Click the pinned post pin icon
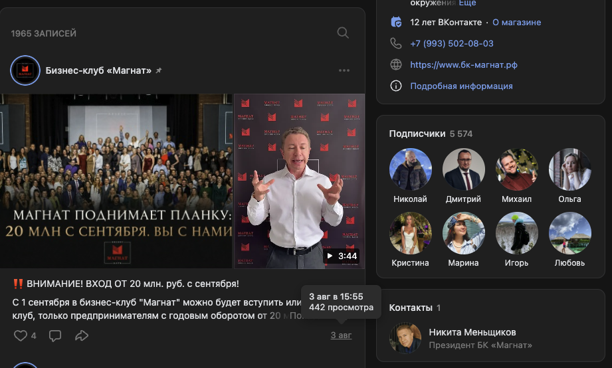Viewport: 612px width, 368px height. (158, 70)
